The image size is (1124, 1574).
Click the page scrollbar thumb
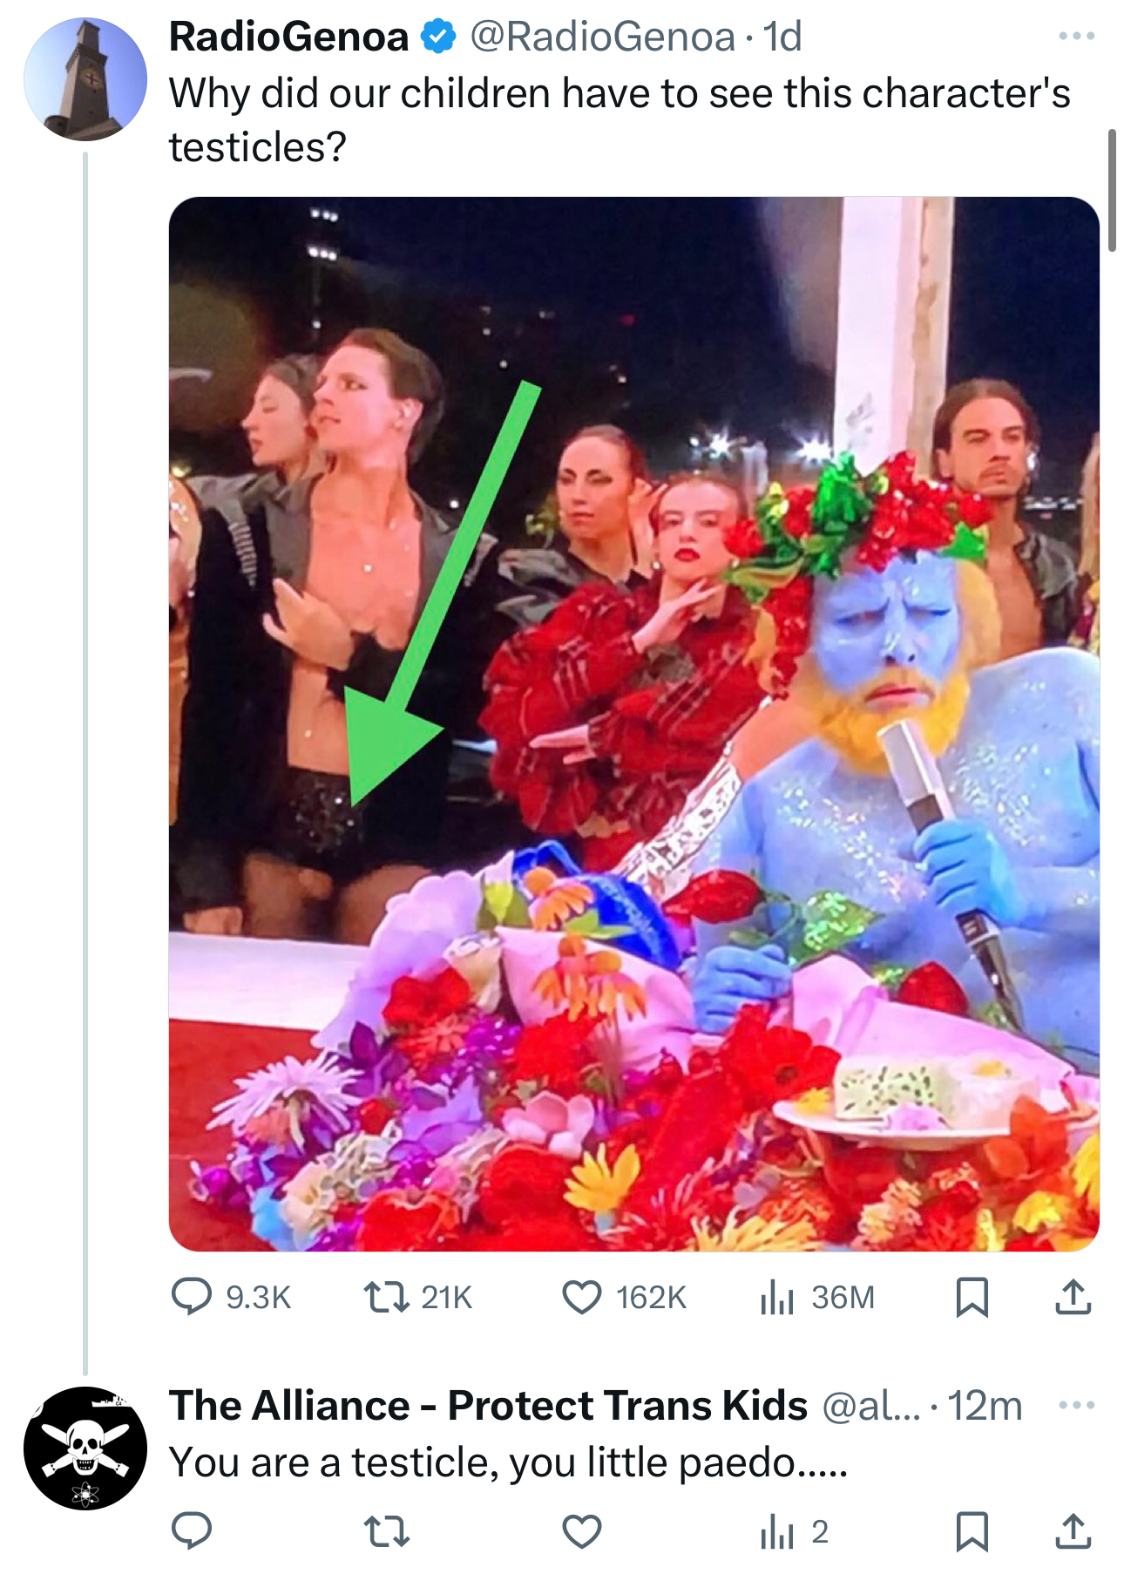[1112, 190]
